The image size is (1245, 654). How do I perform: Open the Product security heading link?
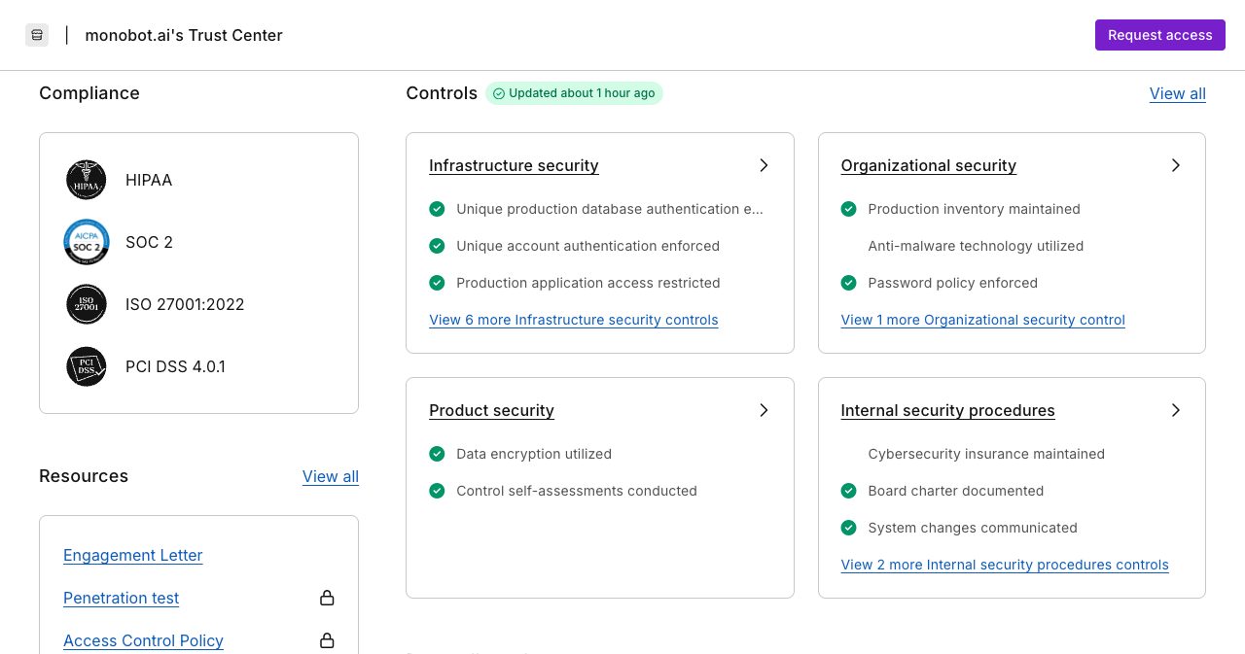click(491, 410)
